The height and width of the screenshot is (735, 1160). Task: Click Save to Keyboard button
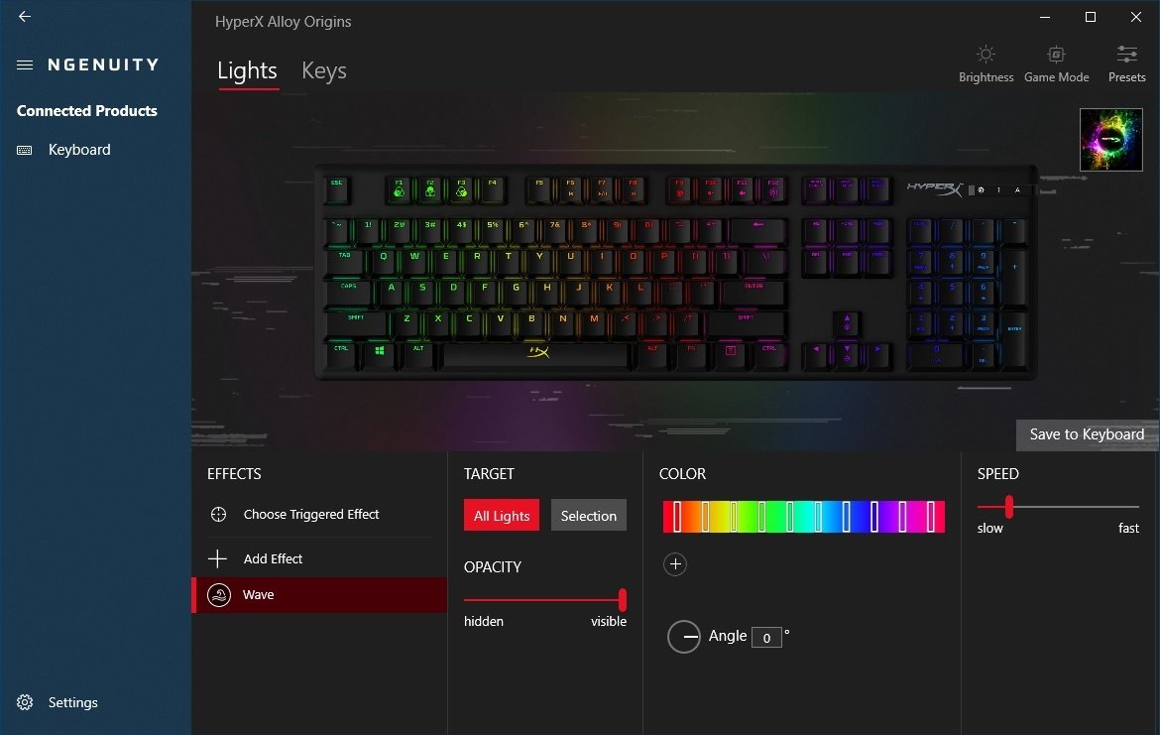[x=1087, y=434]
